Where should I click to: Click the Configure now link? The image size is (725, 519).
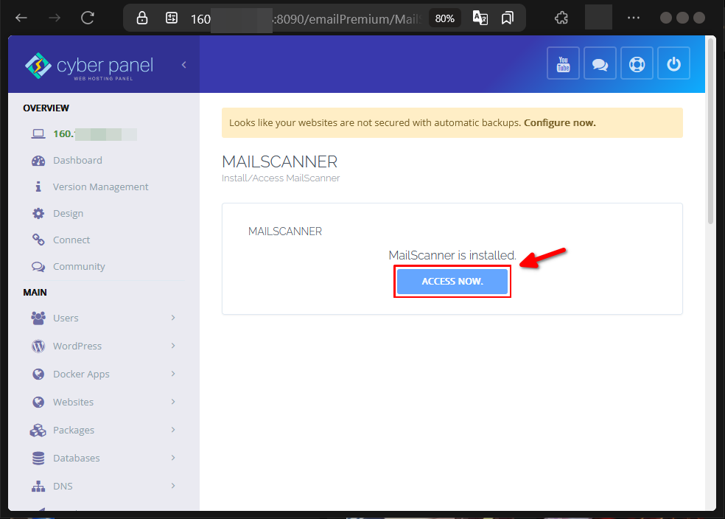pos(559,122)
